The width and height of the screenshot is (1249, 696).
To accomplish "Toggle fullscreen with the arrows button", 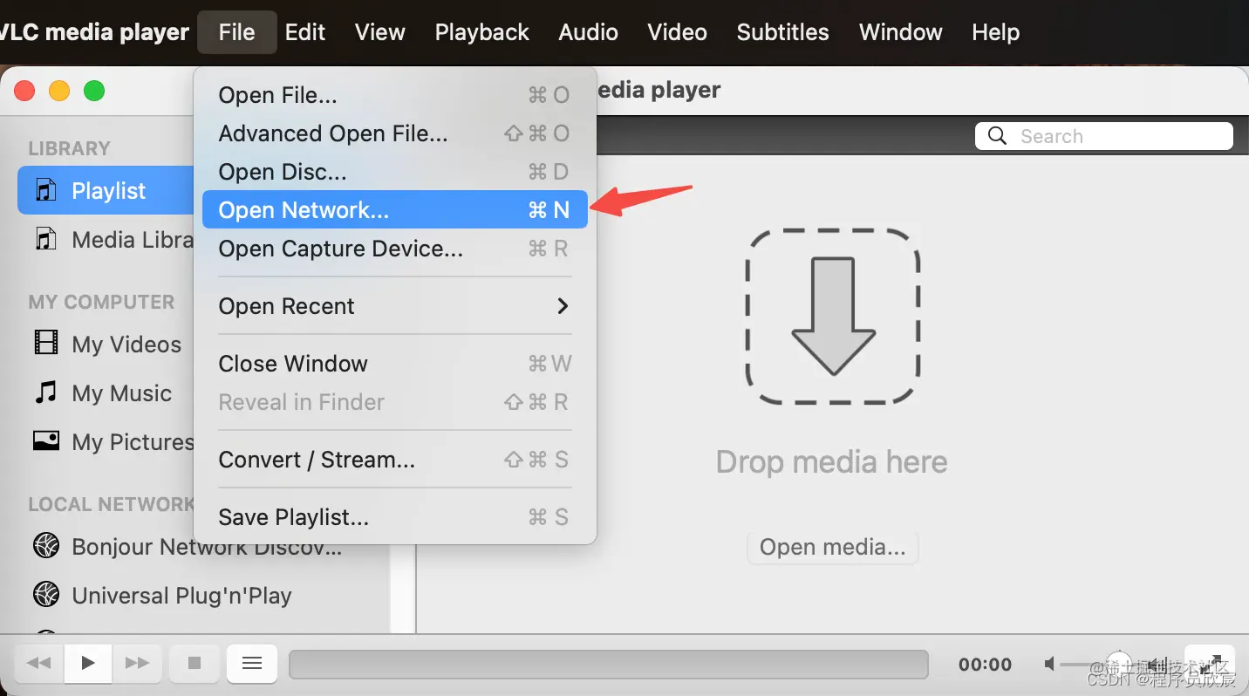I will click(1210, 663).
